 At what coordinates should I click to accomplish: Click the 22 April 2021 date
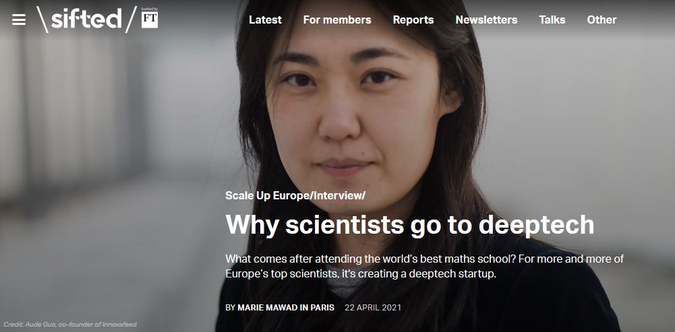pyautogui.click(x=373, y=308)
